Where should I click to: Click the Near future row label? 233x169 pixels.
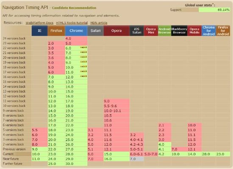tap(11, 159)
